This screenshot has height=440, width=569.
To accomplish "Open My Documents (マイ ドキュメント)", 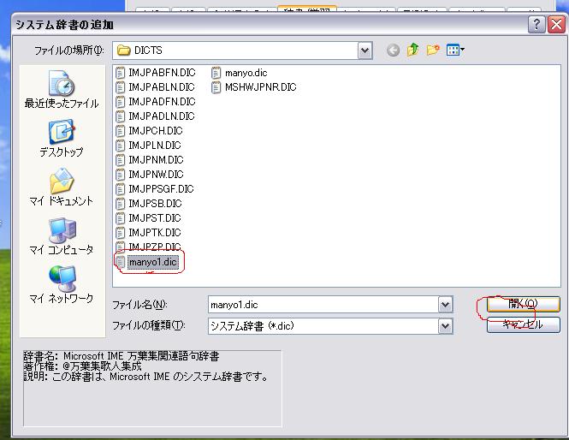I will [x=61, y=188].
